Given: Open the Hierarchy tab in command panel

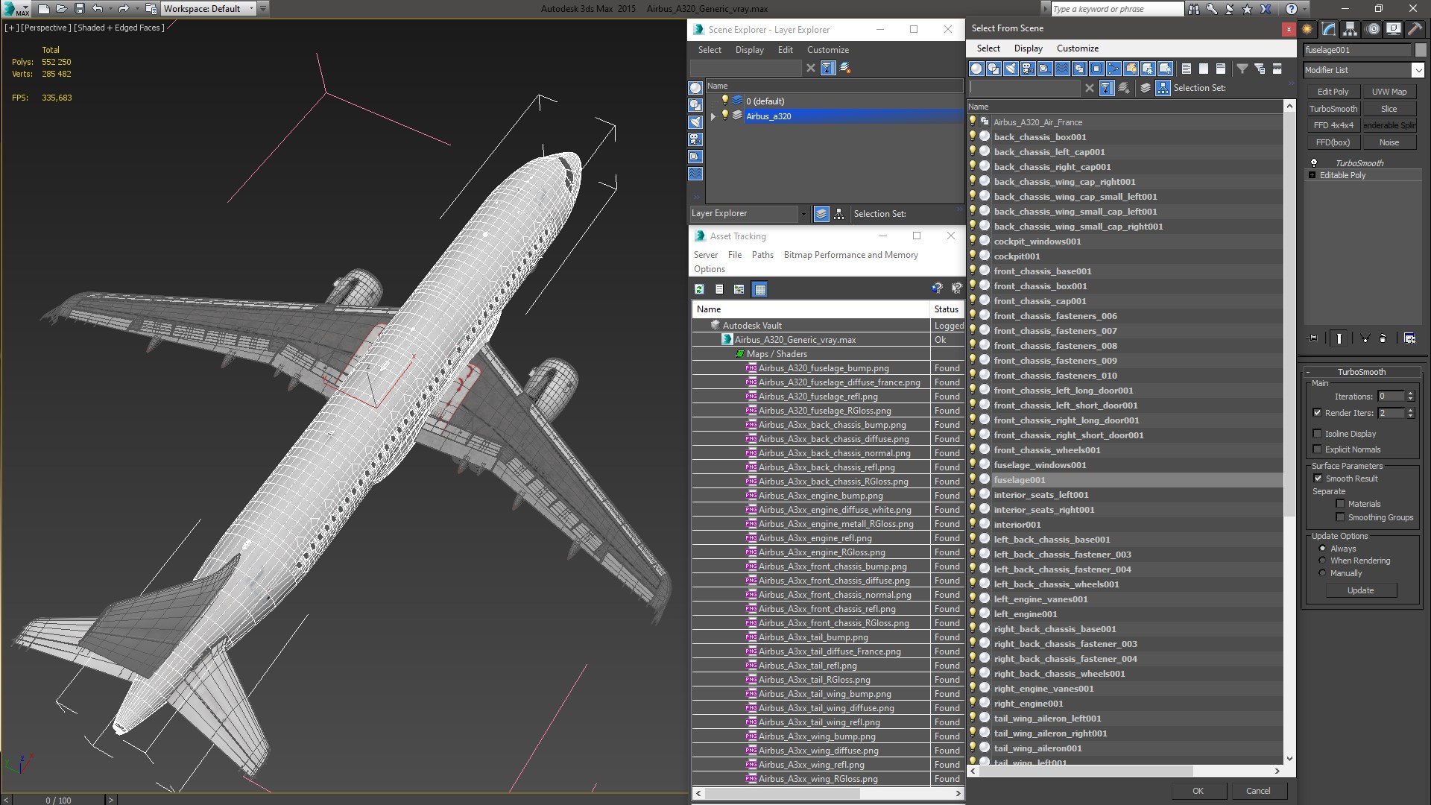Looking at the screenshot, I should click(x=1350, y=29).
